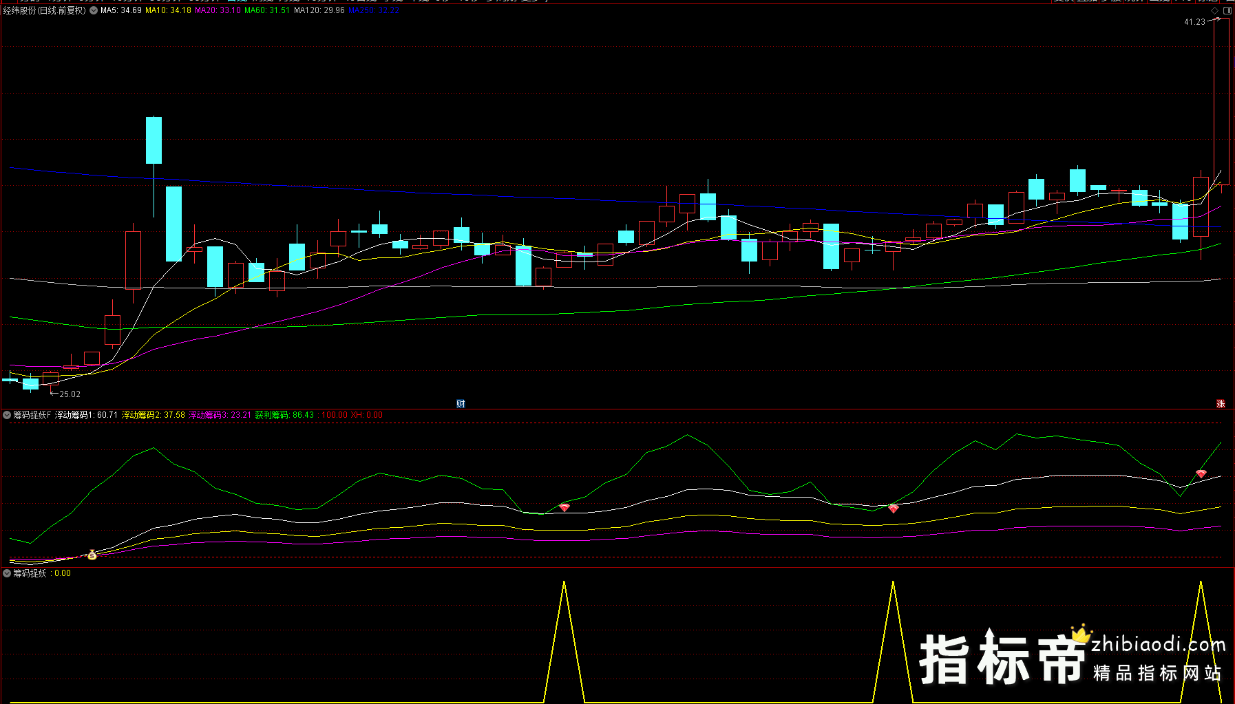Click the yellow MA10: 34.18 label

[168, 10]
